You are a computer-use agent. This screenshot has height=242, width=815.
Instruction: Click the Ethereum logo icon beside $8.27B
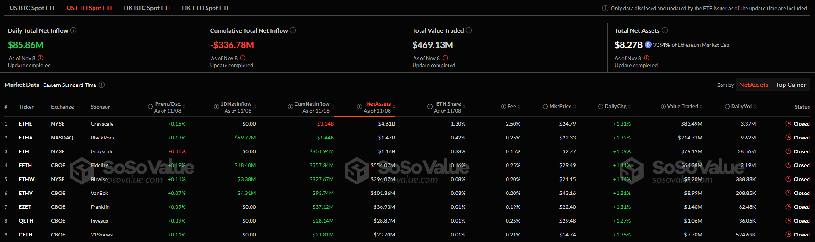tap(648, 45)
